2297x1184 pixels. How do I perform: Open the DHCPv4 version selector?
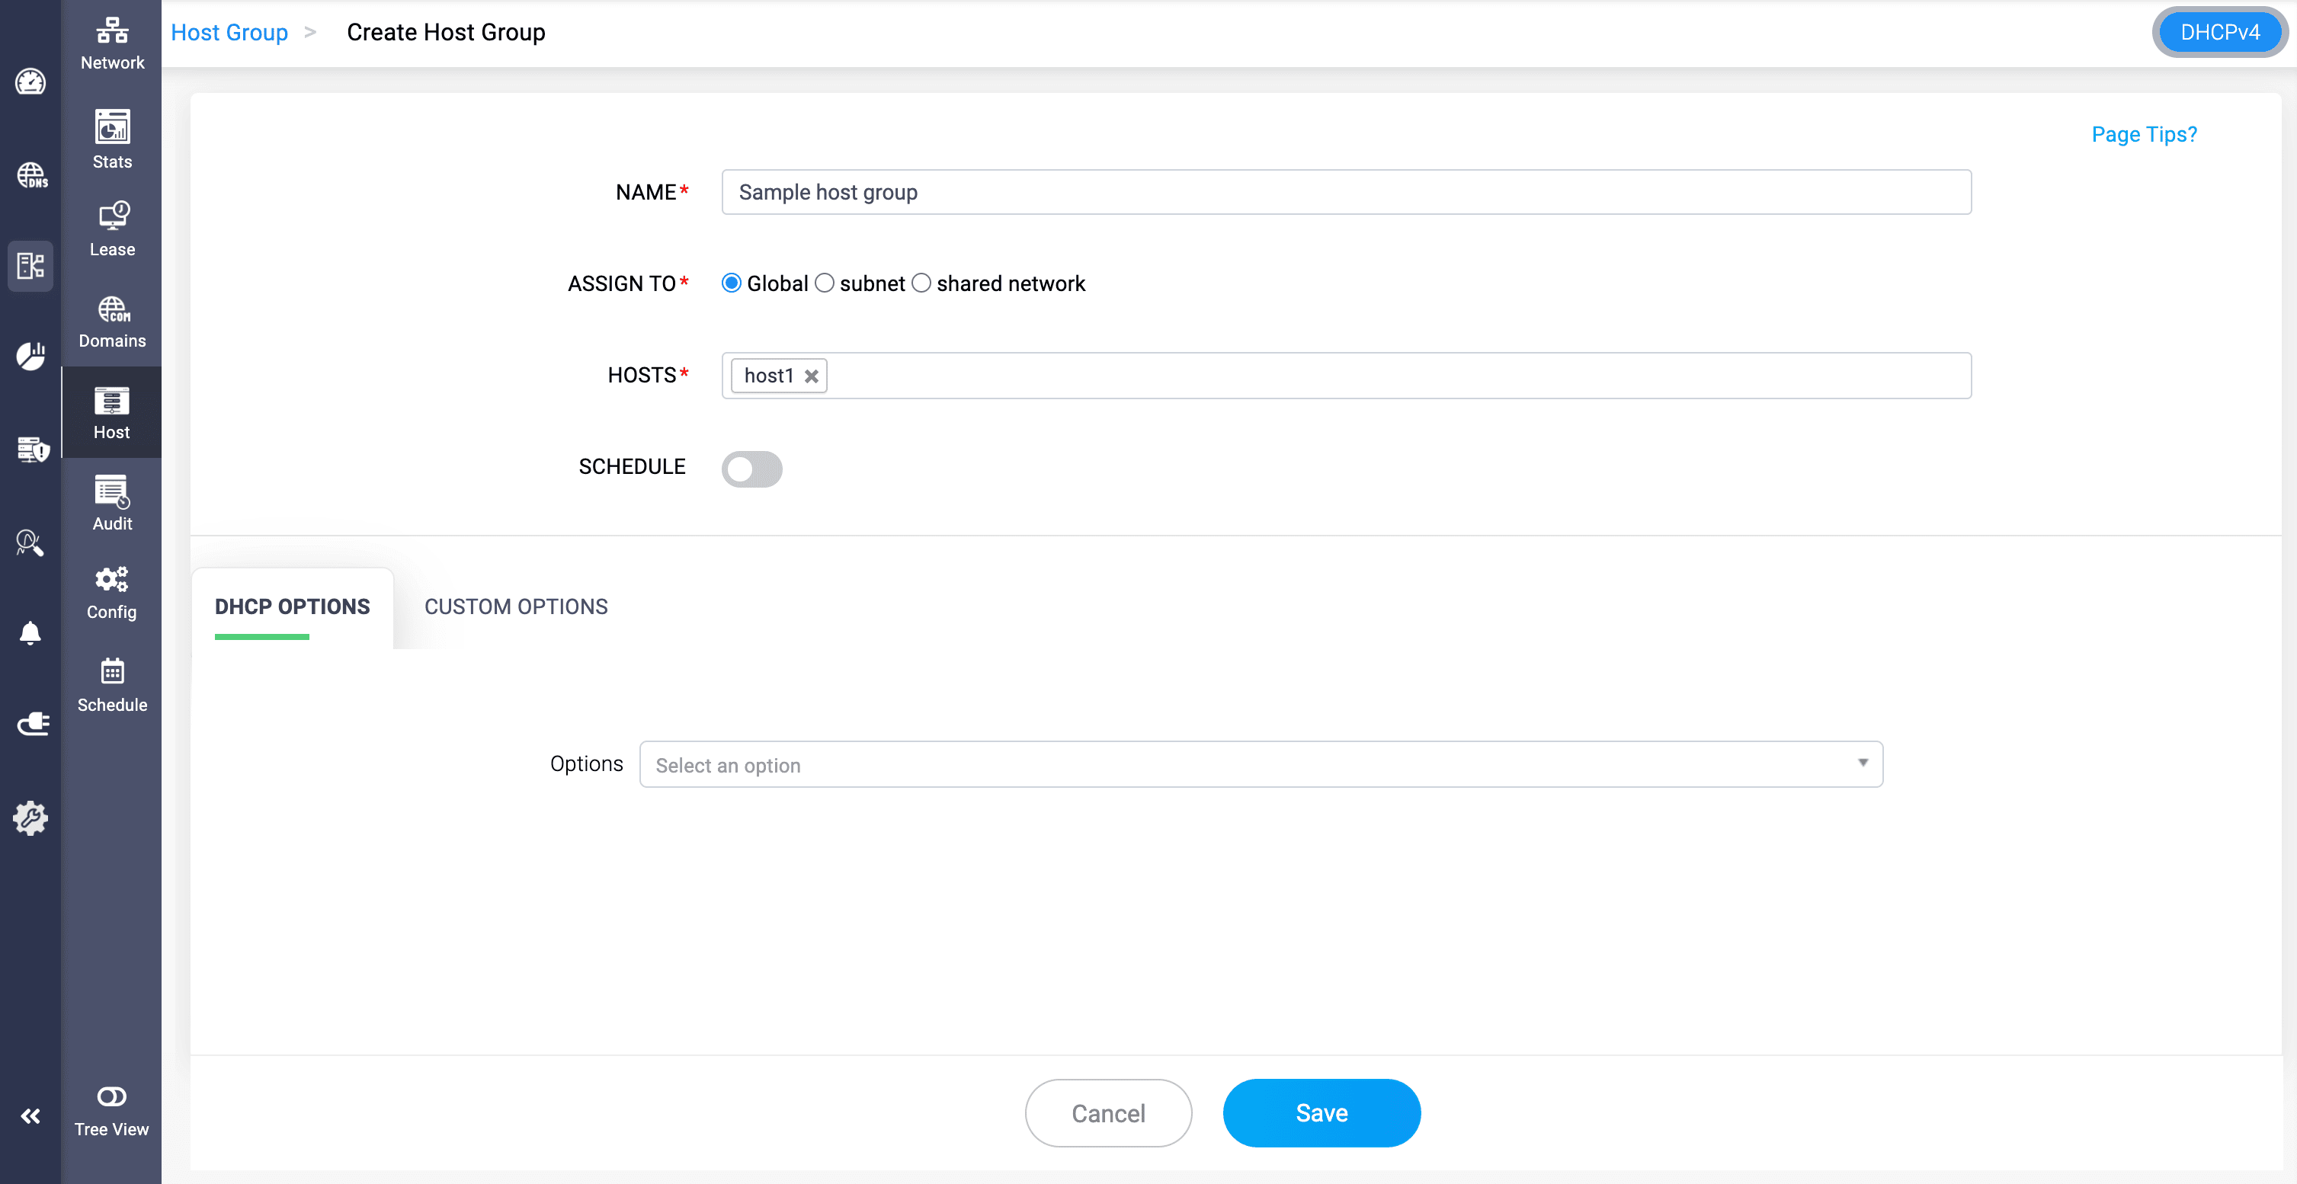pos(2219,32)
